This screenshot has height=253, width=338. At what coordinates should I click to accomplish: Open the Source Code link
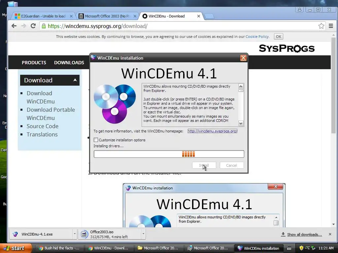pos(43,126)
